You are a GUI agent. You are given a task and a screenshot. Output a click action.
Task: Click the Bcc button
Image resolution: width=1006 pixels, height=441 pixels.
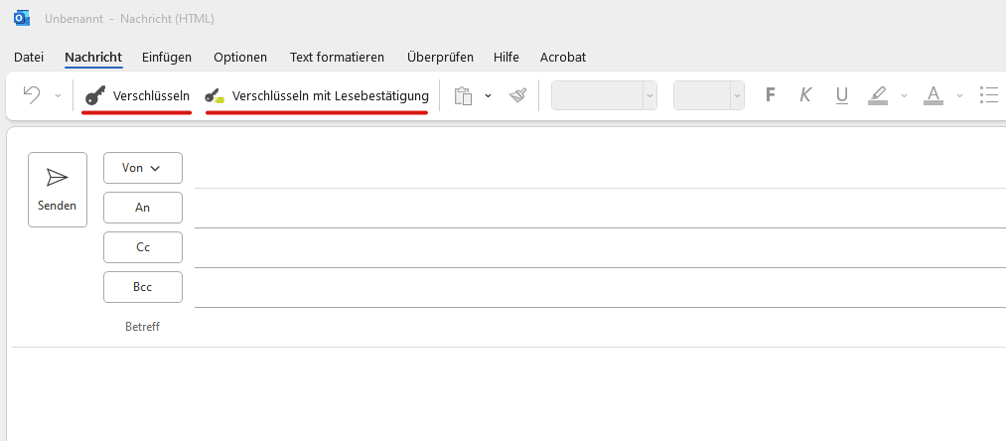[142, 287]
